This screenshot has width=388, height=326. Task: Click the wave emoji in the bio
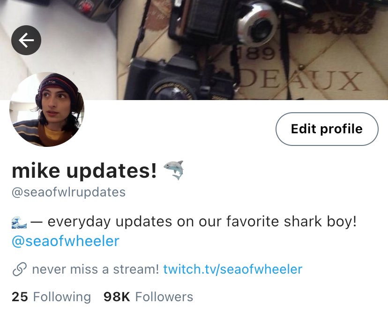(19, 222)
